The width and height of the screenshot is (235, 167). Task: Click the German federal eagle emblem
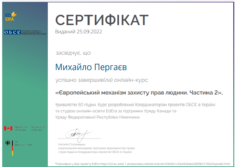pyautogui.click(x=8, y=143)
